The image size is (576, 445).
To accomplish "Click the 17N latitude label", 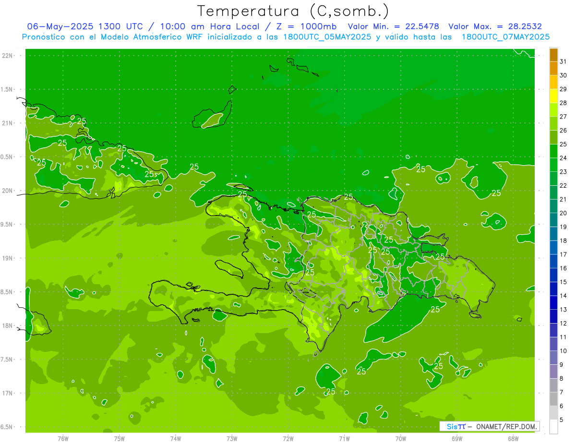I will (7, 393).
